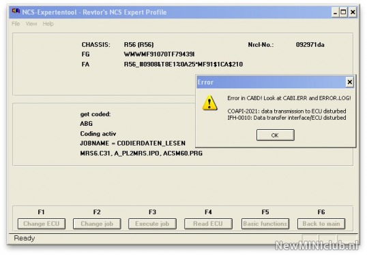Click the NCS-Expertentool title bar app icon

coord(16,11)
